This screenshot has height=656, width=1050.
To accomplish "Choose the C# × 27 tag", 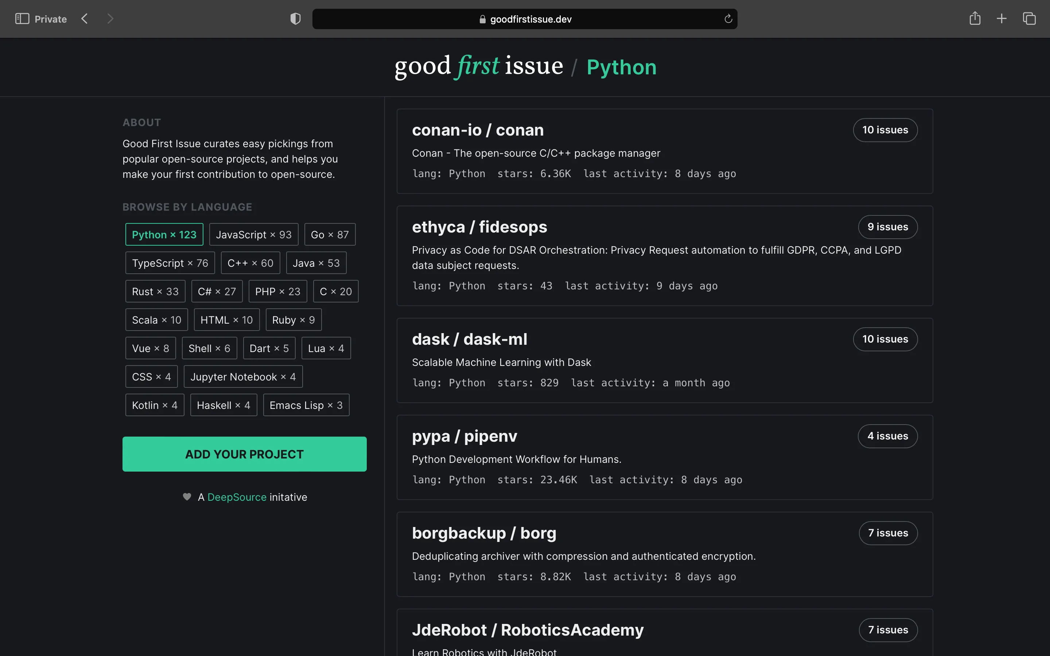I will pos(217,291).
